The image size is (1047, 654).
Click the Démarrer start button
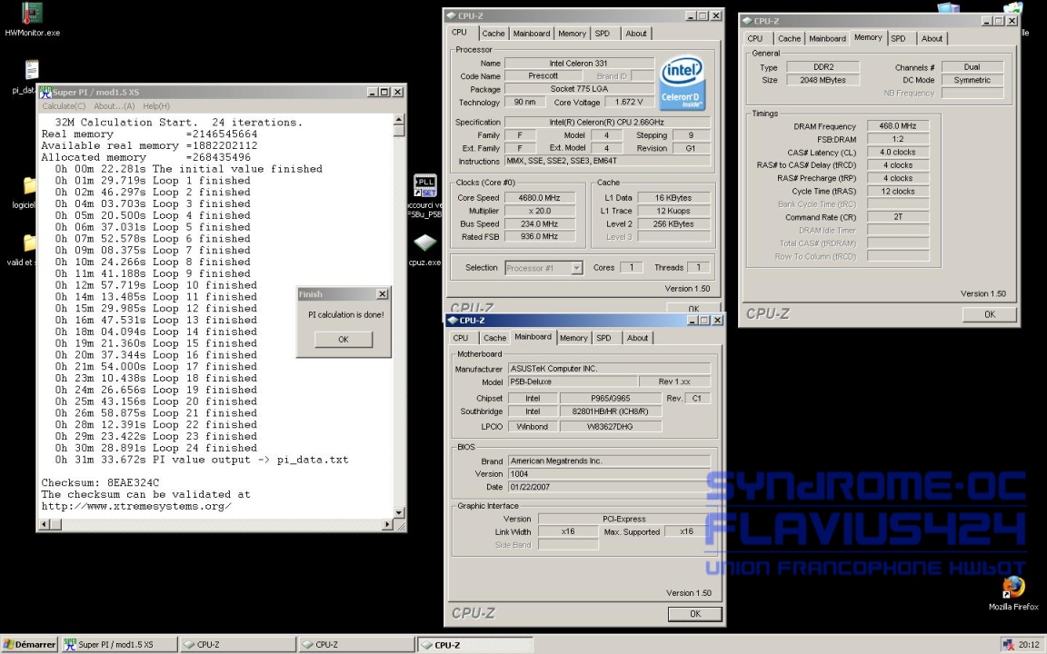pyautogui.click(x=31, y=645)
